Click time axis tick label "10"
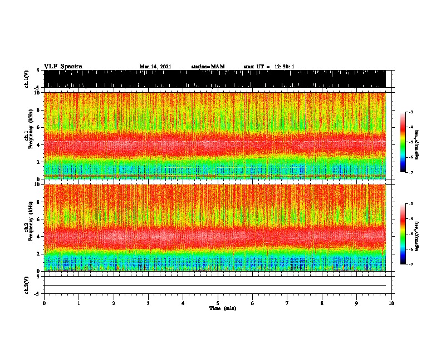The width and height of the screenshot is (441, 340). [x=391, y=303]
